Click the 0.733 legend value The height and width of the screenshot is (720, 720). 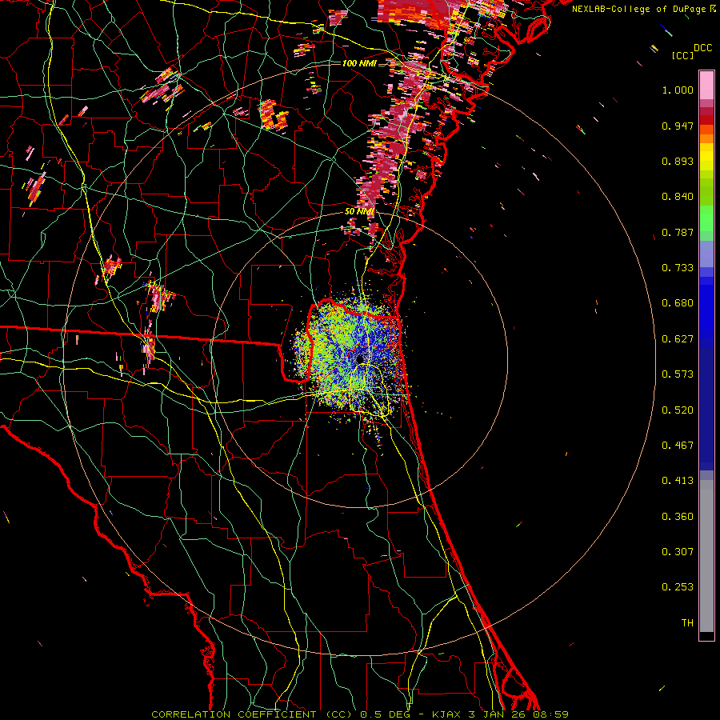pyautogui.click(x=678, y=268)
